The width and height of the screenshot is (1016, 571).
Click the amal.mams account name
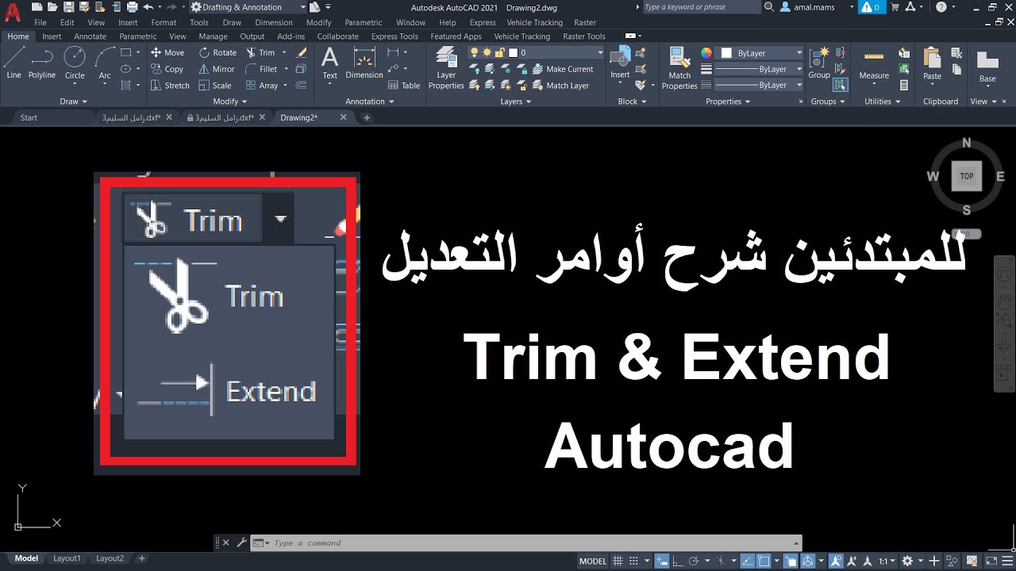coord(814,7)
